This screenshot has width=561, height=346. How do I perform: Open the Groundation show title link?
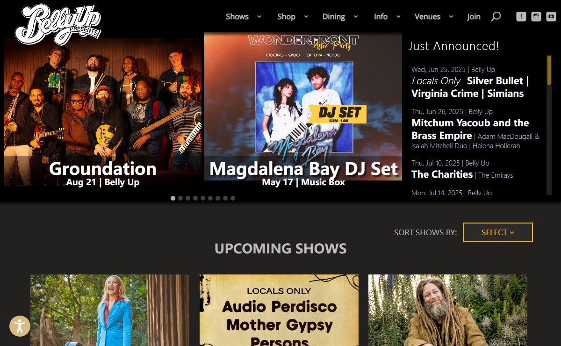tap(103, 168)
